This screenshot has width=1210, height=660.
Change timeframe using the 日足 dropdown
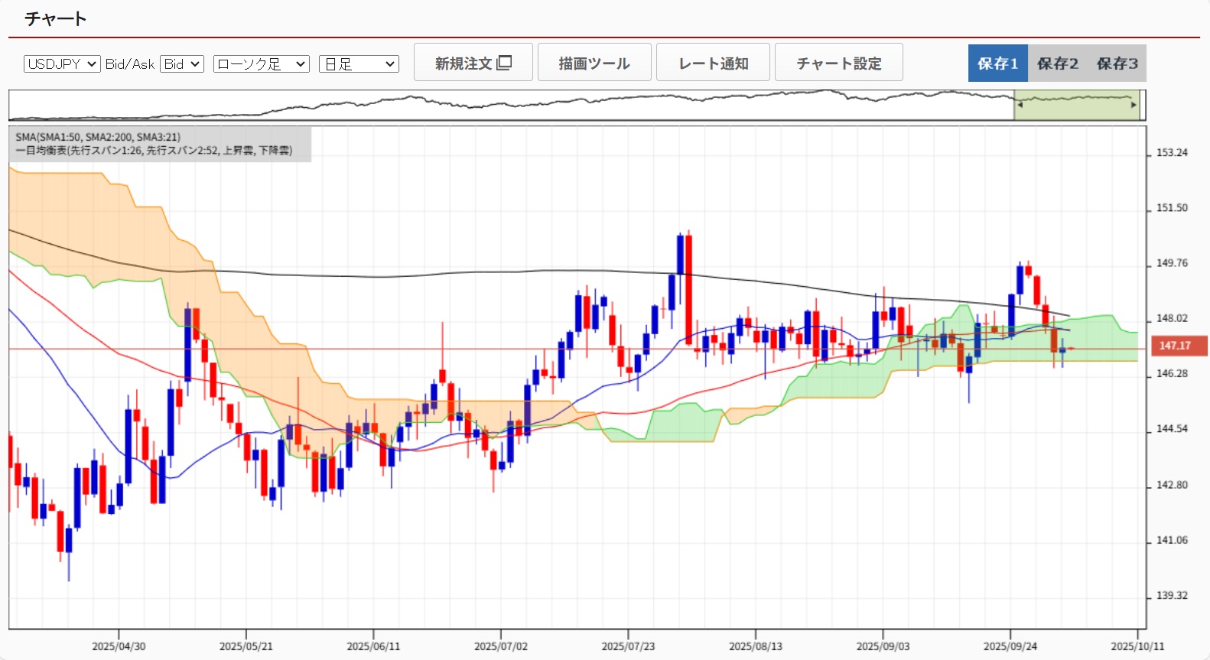359,64
